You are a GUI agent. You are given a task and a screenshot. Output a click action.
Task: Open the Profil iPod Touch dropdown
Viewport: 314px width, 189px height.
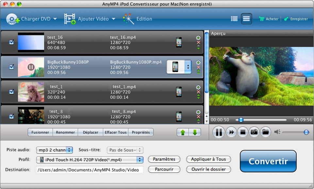pos(90,160)
